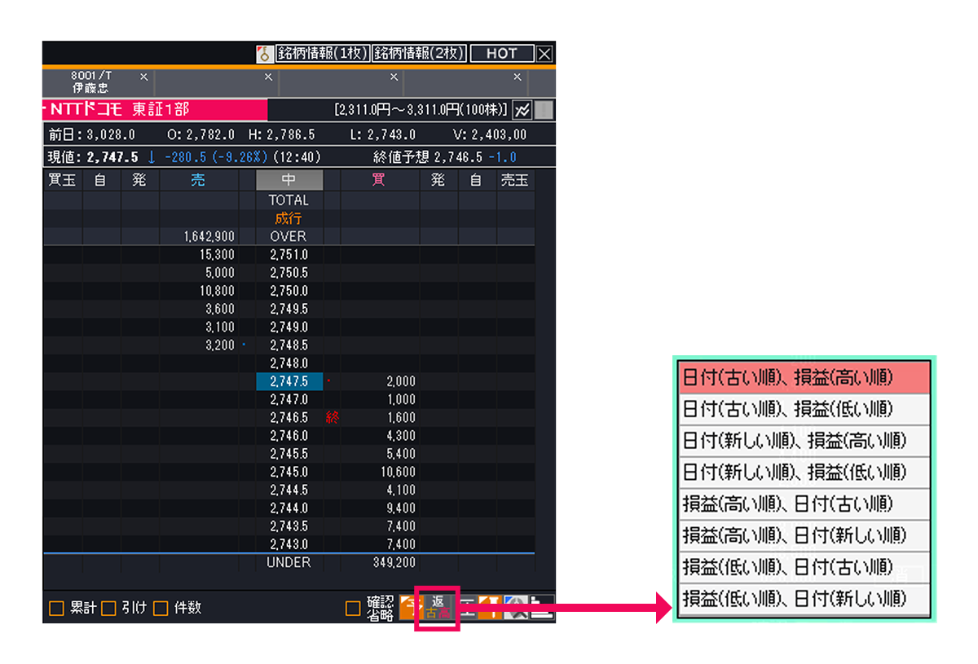
Task: Click the 終値予想 2,746.5 value
Action: tap(459, 157)
